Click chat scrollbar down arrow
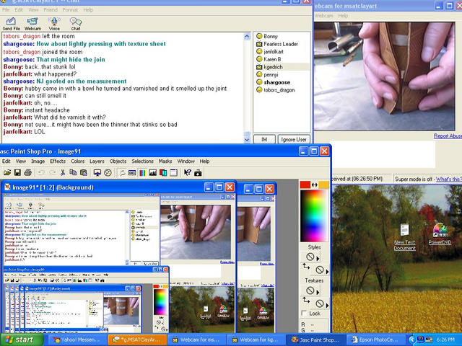The height and width of the screenshot is (346, 462). tap(247, 140)
